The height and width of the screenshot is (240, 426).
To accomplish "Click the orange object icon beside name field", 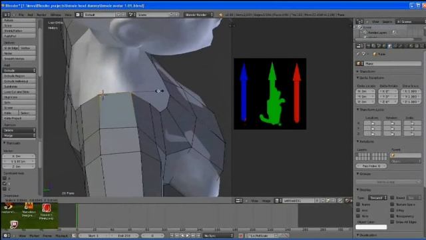I will click(359, 63).
